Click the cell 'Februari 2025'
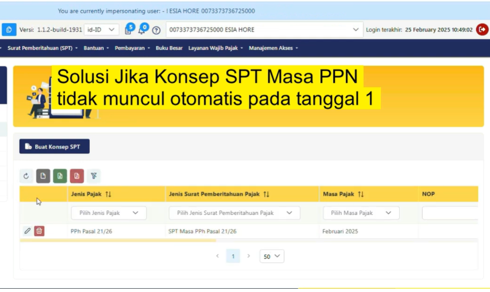Image resolution: width=490 pixels, height=292 pixels. tap(340, 231)
